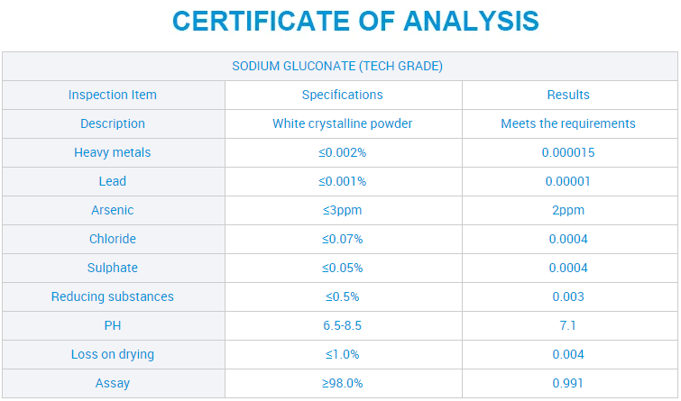Click the Specifications column header
The height and width of the screenshot is (401, 681).
[x=342, y=95]
